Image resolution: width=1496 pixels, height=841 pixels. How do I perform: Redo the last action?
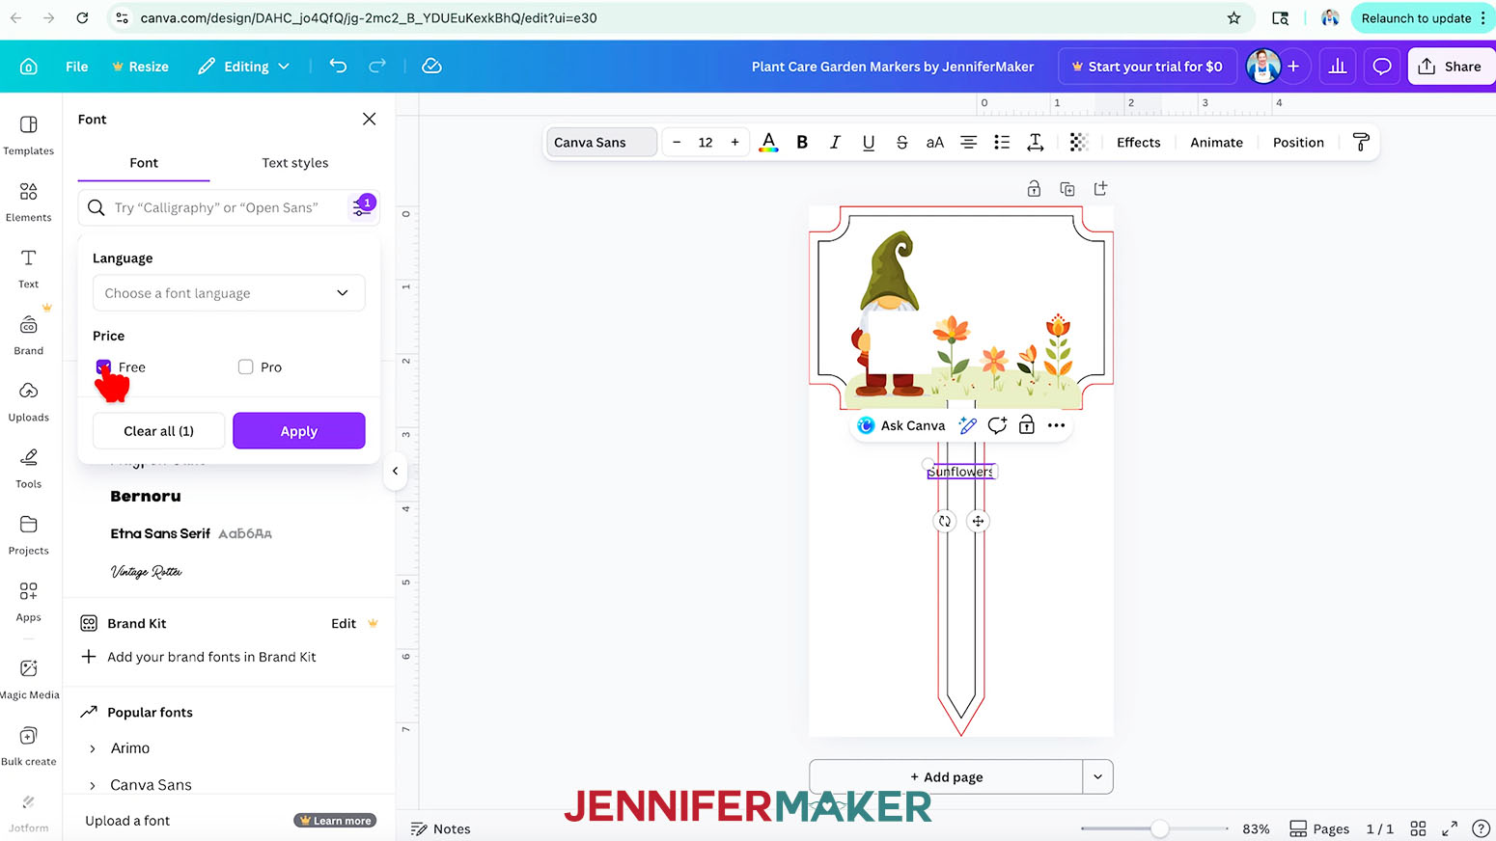pos(377,66)
